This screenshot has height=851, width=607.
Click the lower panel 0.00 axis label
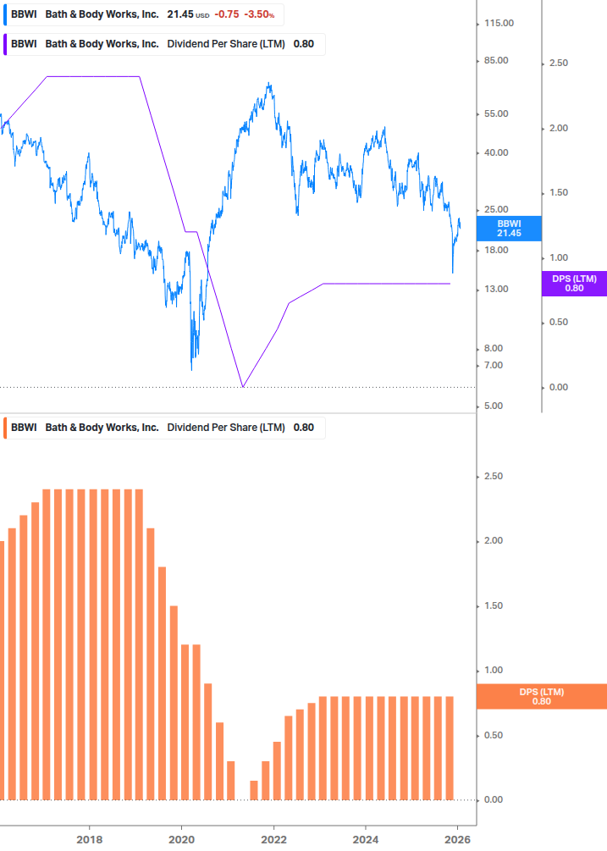coord(494,799)
